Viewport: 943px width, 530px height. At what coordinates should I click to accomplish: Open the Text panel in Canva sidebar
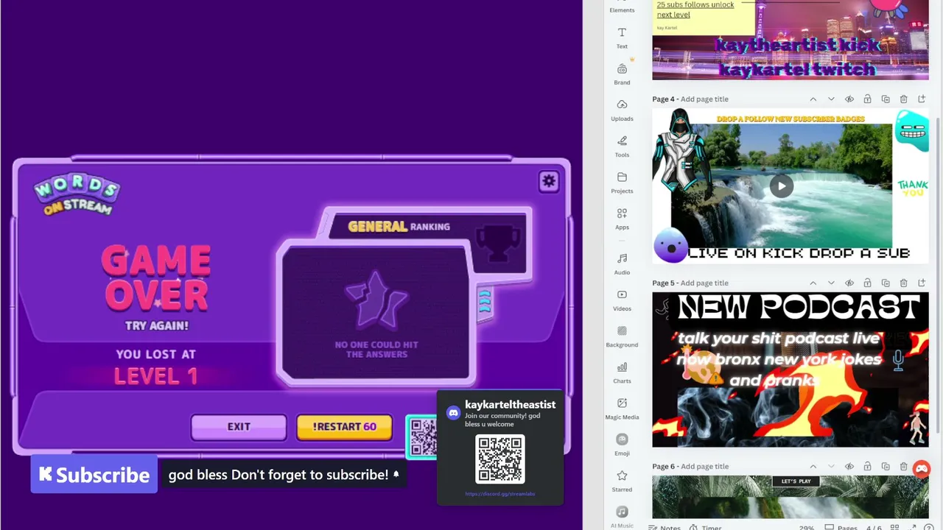click(622, 38)
